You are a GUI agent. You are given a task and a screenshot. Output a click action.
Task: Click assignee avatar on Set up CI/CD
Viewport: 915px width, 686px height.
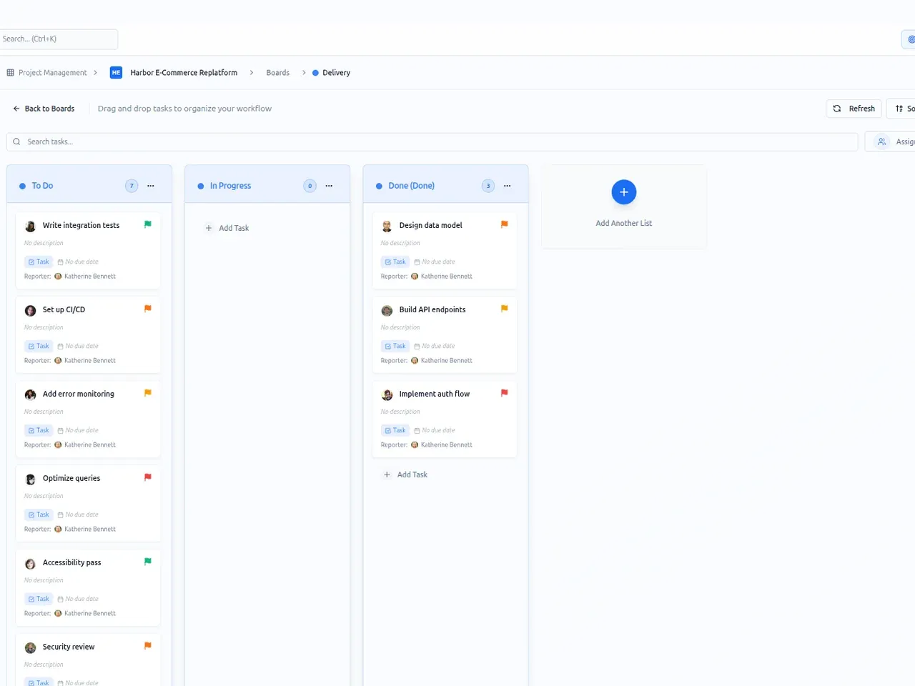(30, 310)
